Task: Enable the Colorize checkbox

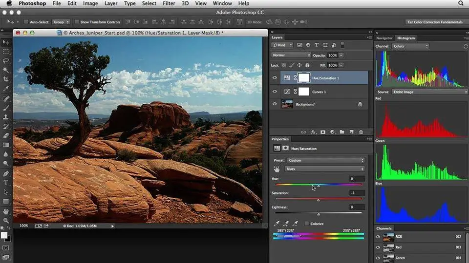Action: pyautogui.click(x=306, y=224)
